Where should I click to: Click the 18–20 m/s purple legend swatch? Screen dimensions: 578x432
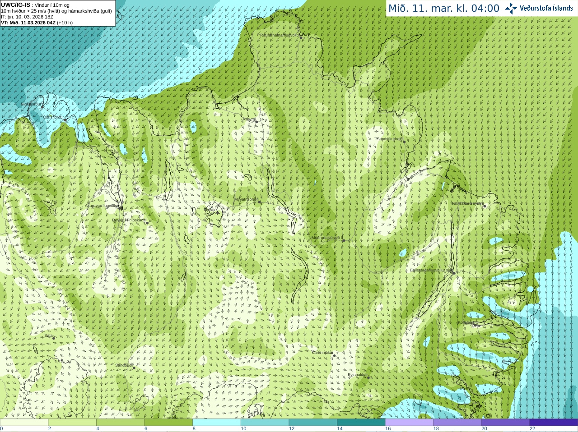tap(457, 423)
